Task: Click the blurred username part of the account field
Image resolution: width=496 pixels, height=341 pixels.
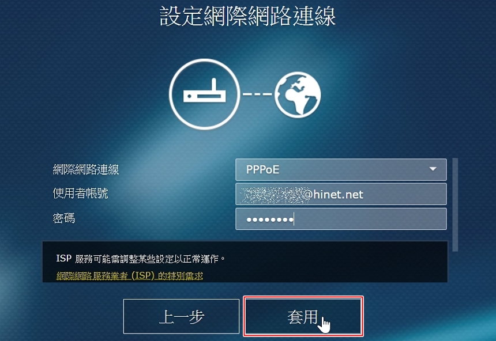Action: 272,194
